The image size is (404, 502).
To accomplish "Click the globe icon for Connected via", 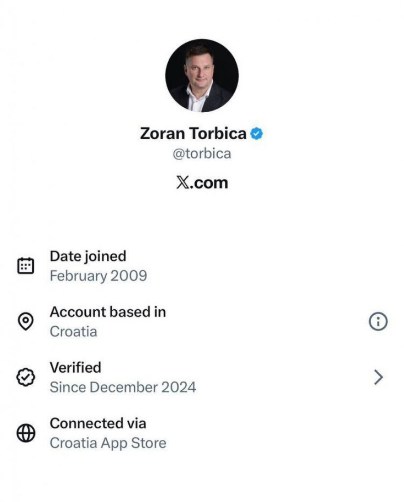I will click(26, 434).
